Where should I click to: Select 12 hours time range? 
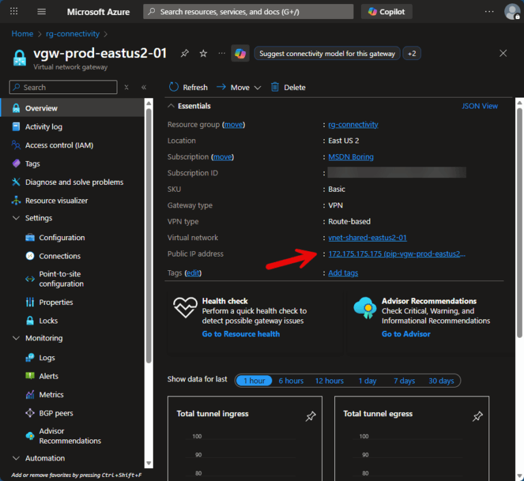[330, 381]
